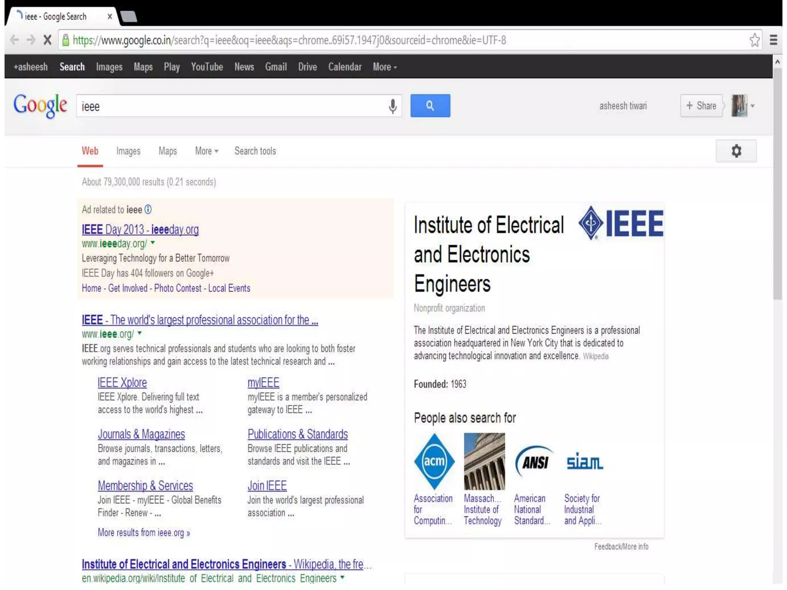
Task: Click Association for Computing link
Action: pyautogui.click(x=433, y=509)
